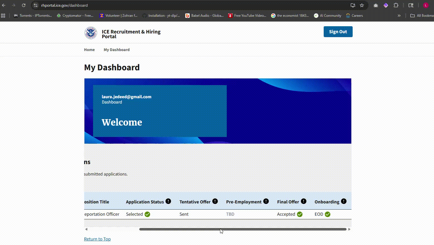This screenshot has height=245, width=434.
Task: Open the All Bookmarks folder
Action: coord(422,16)
